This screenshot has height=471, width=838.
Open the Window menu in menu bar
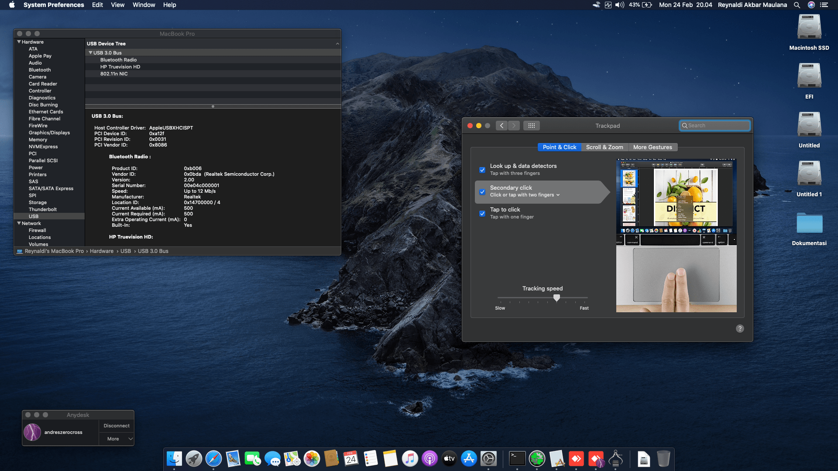click(x=144, y=5)
